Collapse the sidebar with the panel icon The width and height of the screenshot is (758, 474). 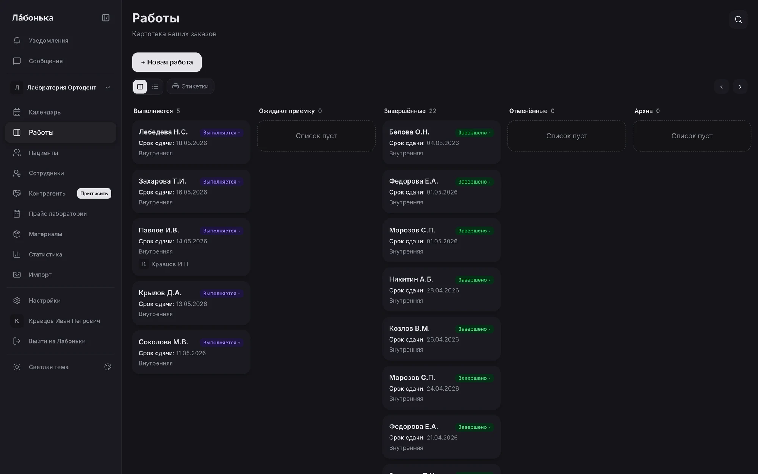click(106, 18)
